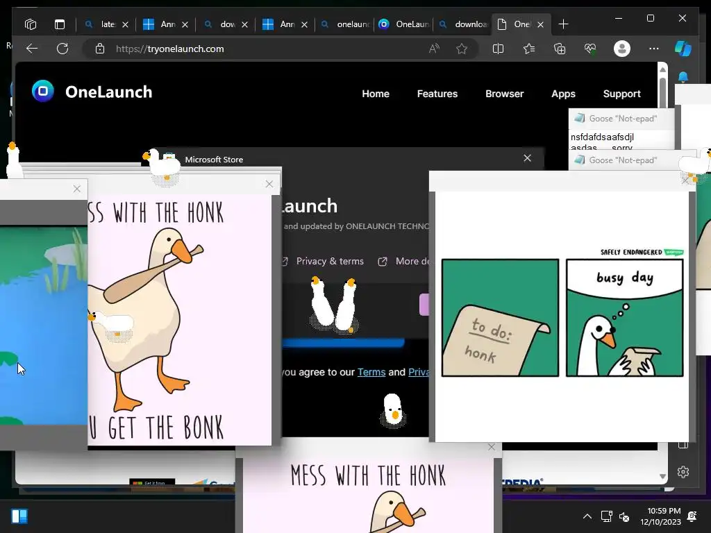This screenshot has width=711, height=533.
Task: Close the active OneLaunch tab
Action: [x=540, y=24]
